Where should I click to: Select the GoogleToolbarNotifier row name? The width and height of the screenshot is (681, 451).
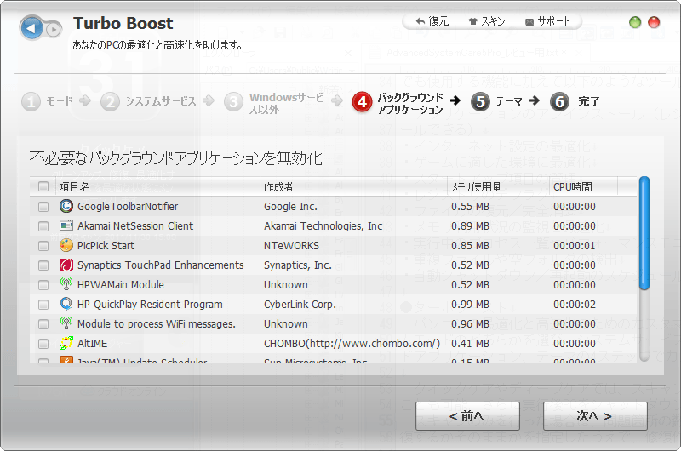pyautogui.click(x=128, y=207)
